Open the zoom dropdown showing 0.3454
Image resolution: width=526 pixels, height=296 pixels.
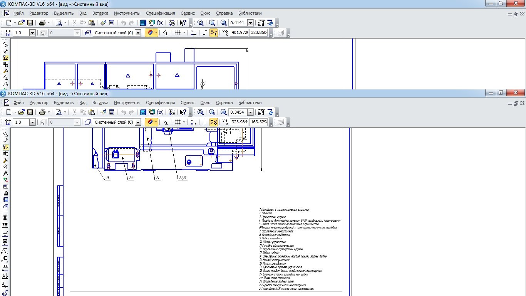tap(250, 112)
